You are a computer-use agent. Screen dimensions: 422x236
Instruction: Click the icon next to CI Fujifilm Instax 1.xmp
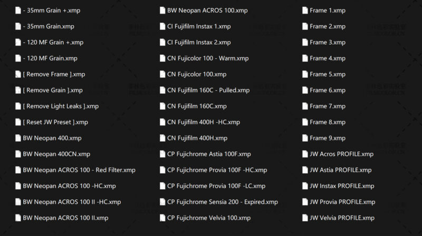click(162, 26)
